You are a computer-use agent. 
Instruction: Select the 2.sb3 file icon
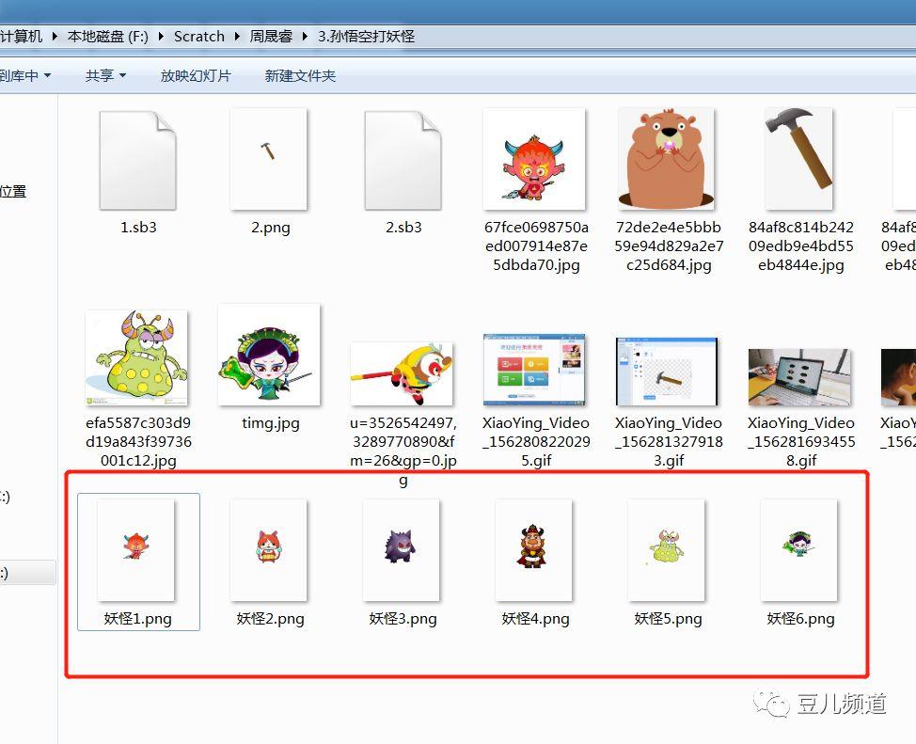(403, 160)
